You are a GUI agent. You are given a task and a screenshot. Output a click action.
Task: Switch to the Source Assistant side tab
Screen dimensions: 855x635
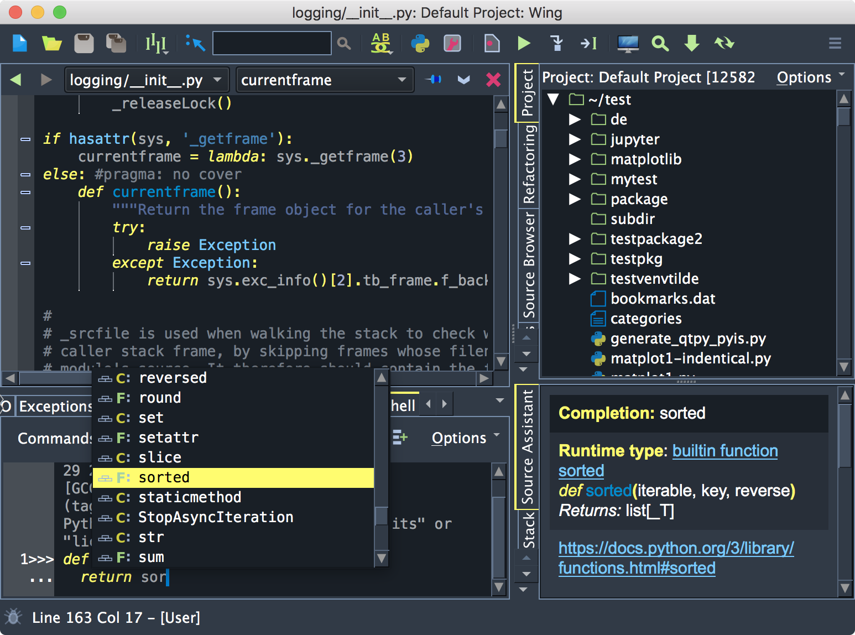528,446
